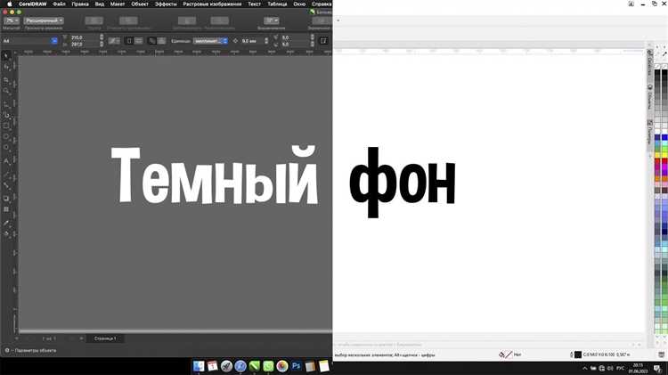Open the measurement units dropdown
Screen dimensions: 668x375
tap(224, 41)
